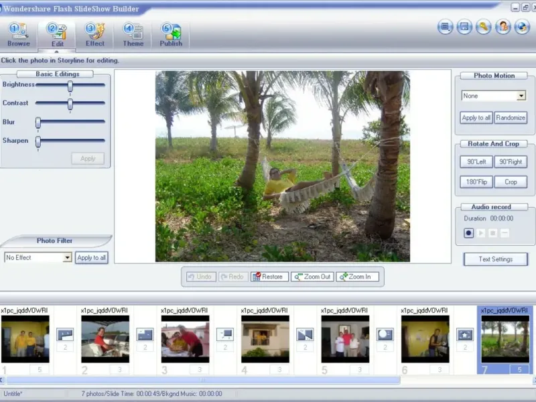Zoom in on the photo preview
Viewport: 536px width, 402px height.
point(358,277)
